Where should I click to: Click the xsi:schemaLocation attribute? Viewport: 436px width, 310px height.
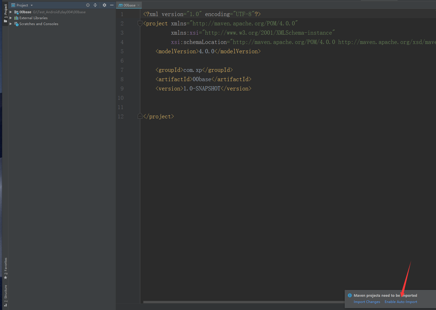pos(303,42)
